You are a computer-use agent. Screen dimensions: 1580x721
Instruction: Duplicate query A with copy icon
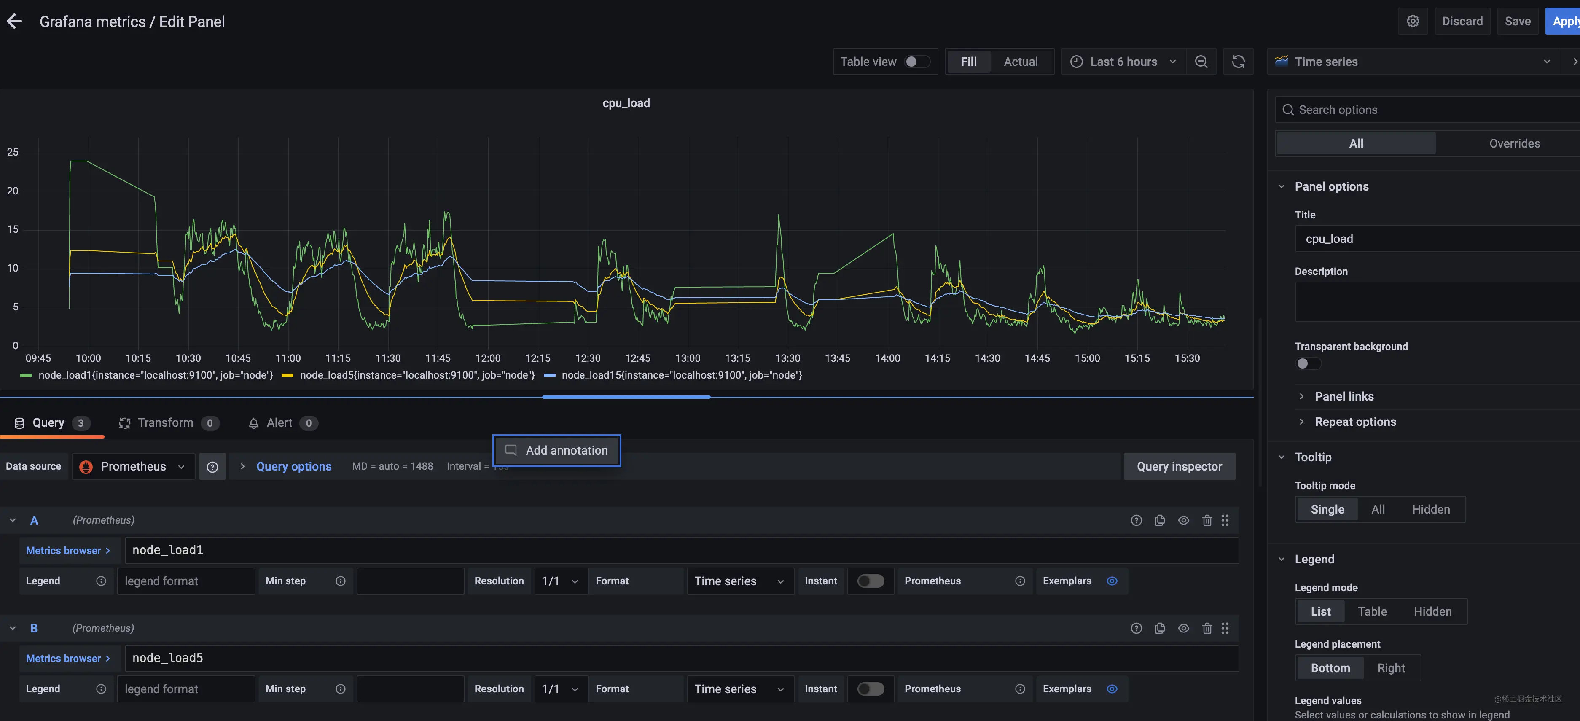pyautogui.click(x=1160, y=520)
